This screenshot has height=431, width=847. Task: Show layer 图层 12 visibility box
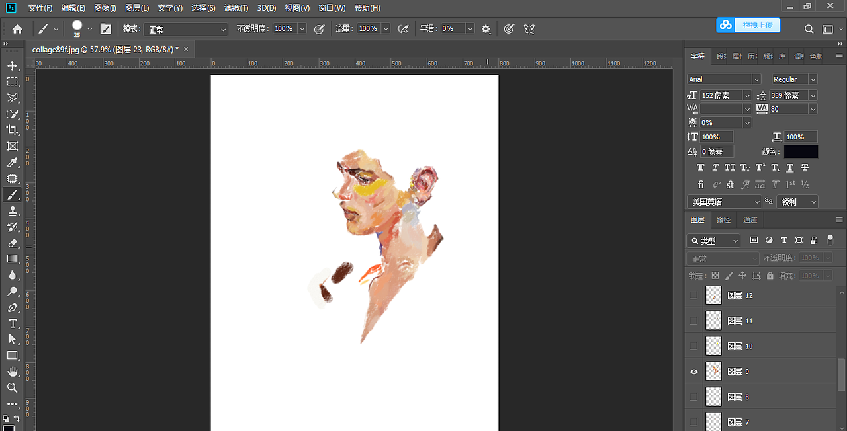tap(693, 295)
